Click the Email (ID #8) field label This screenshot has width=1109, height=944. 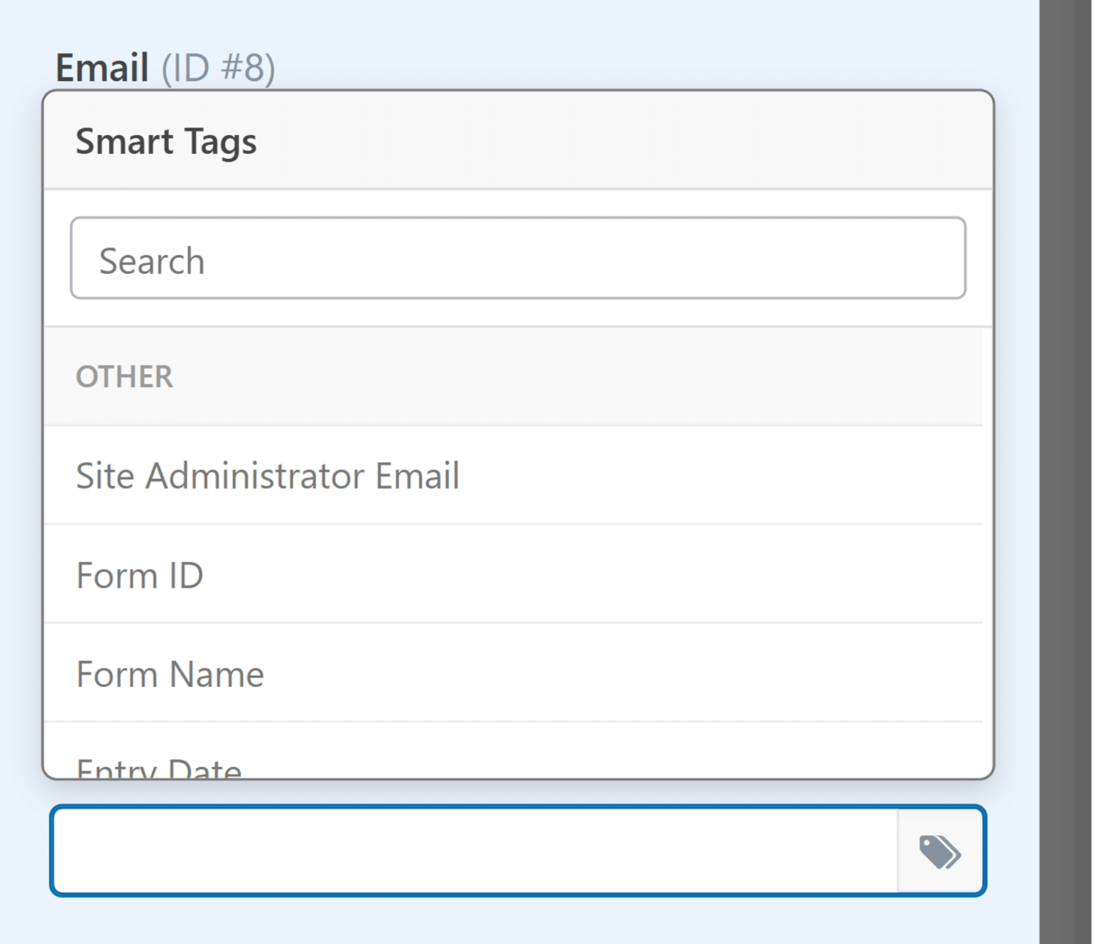pyautogui.click(x=103, y=66)
